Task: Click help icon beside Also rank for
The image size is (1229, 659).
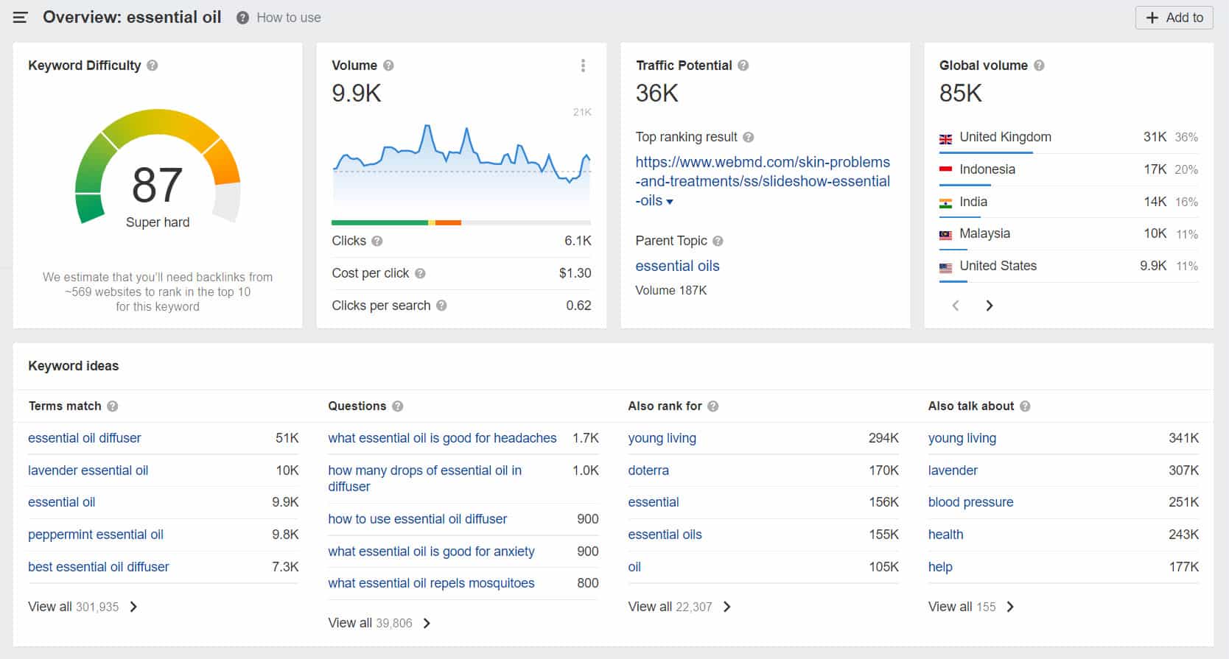Action: (x=712, y=406)
